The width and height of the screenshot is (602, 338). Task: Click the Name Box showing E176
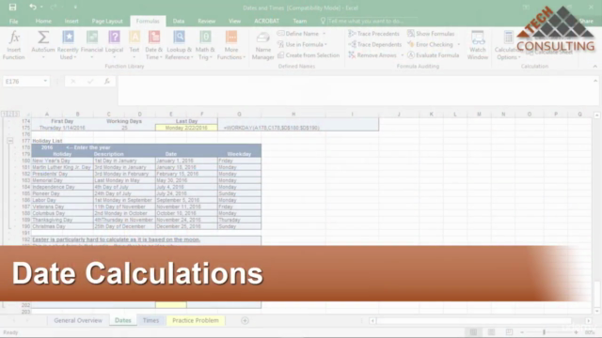(x=23, y=82)
